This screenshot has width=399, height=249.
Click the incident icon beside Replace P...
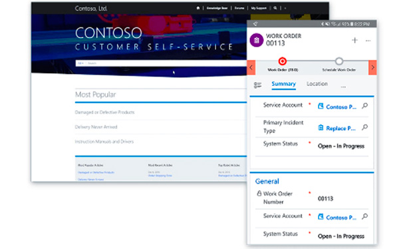coord(321,127)
